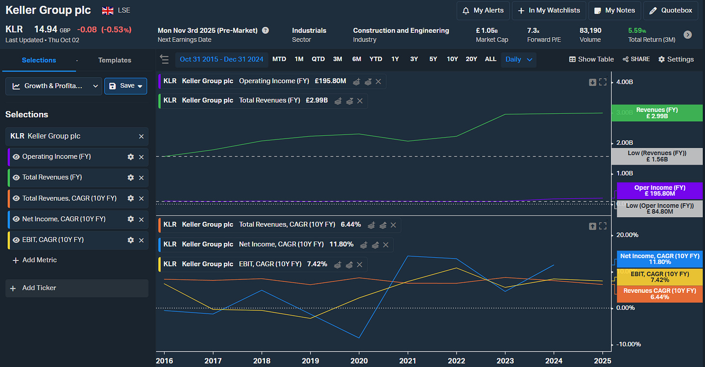
Task: Close the EBIT, CAGR chart legend
Action: tap(359, 264)
